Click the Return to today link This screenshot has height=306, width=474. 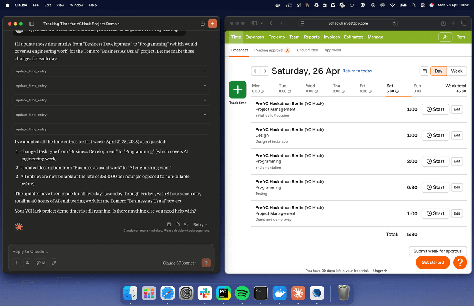[357, 71]
